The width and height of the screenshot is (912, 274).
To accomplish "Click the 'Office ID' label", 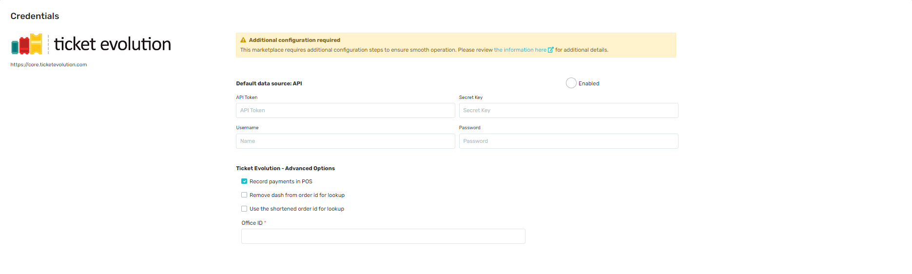I will click(252, 223).
